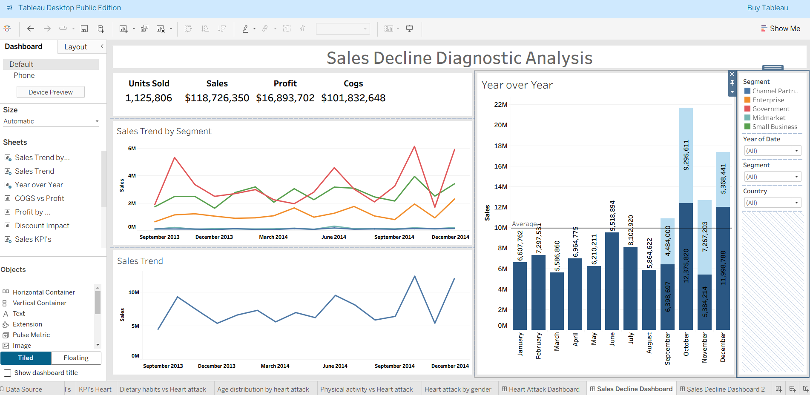Click the Duplicate sheet icon
The width and height of the screenshot is (810, 395).
pos(145,29)
